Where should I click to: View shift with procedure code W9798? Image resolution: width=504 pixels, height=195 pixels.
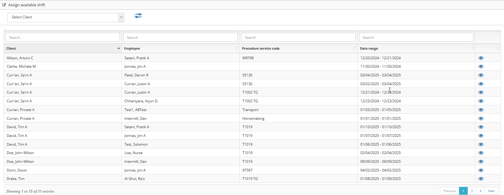click(481, 58)
